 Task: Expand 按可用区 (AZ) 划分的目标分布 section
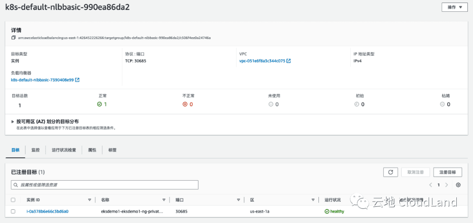pos(13,122)
